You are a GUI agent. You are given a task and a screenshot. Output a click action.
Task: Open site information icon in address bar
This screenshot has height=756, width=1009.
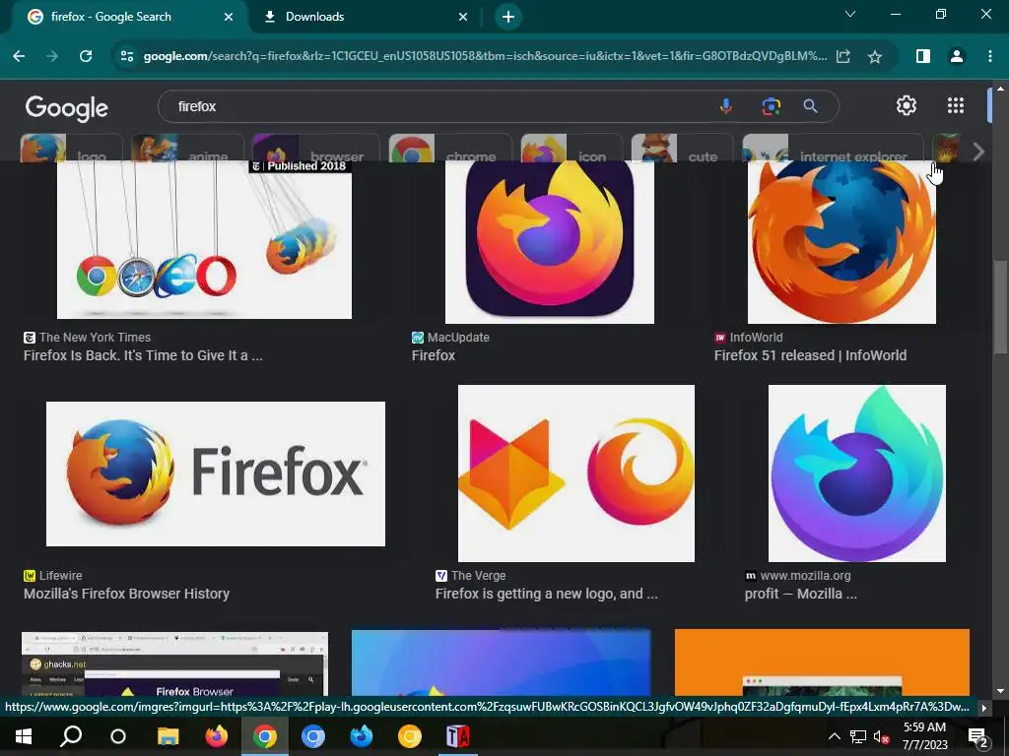coord(127,56)
